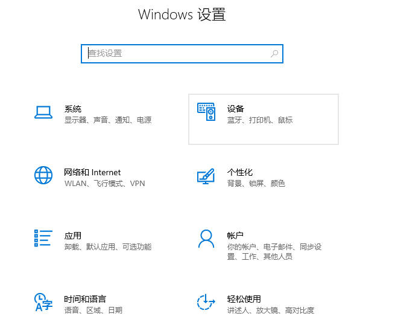
Task: Click the 个性化 paintbrush monitor icon
Action: pos(206,176)
